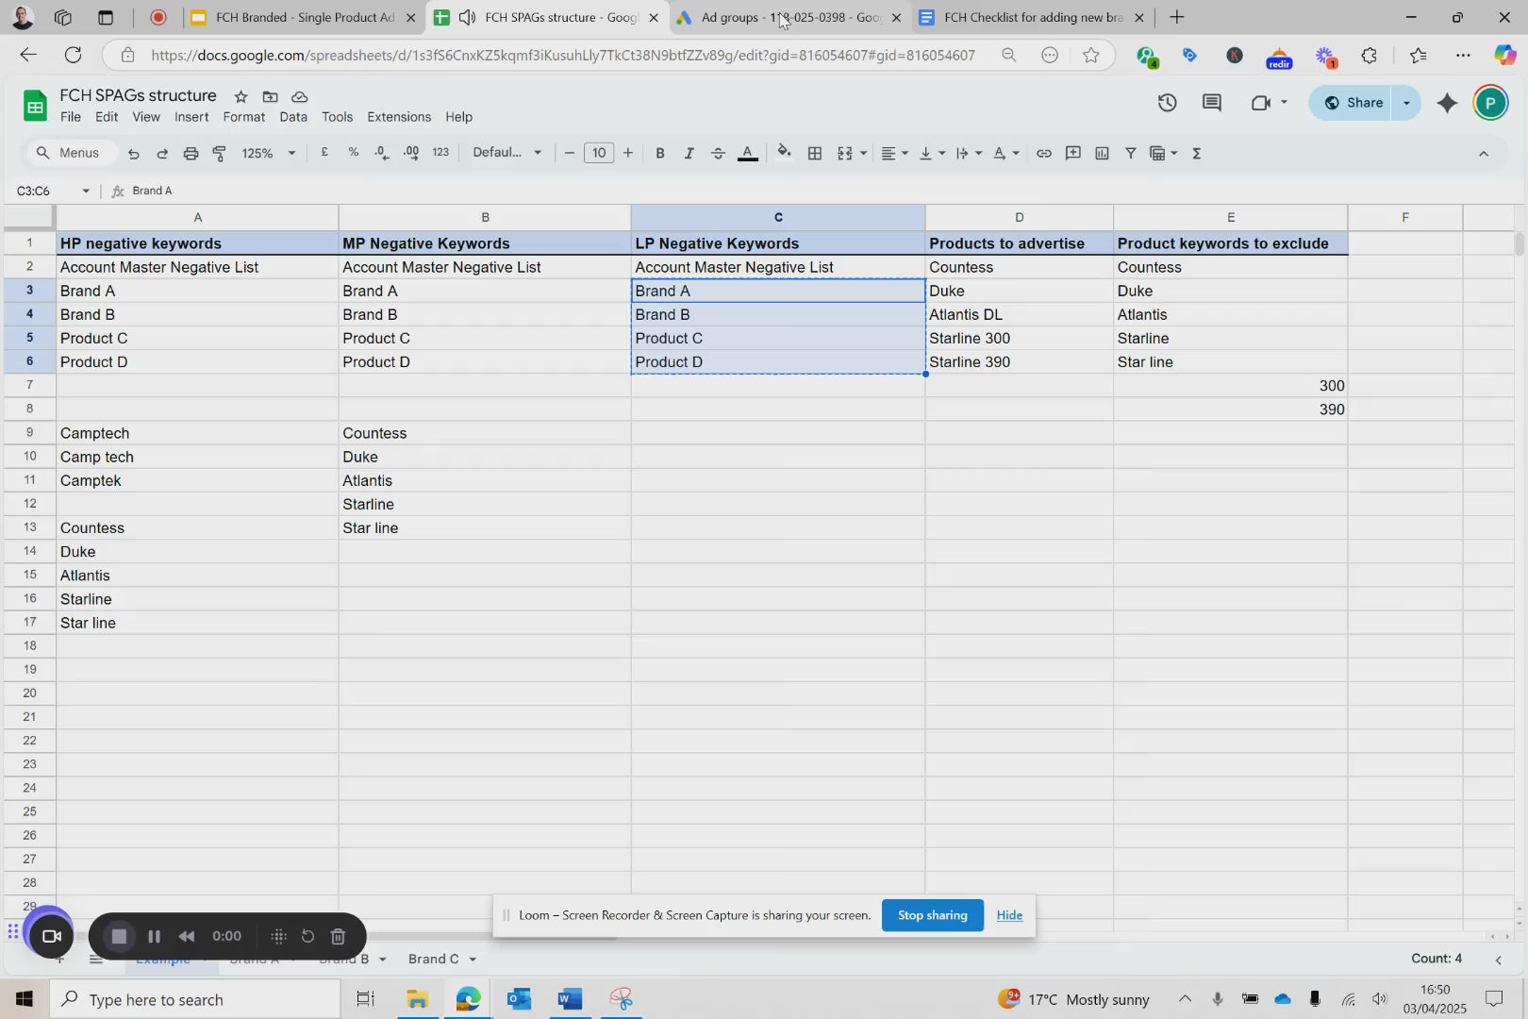Select column D header
The width and height of the screenshot is (1528, 1019).
(x=1019, y=217)
